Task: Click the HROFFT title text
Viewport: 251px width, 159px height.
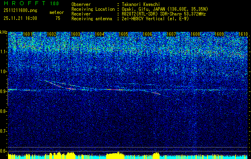Action: (x=25, y=3)
